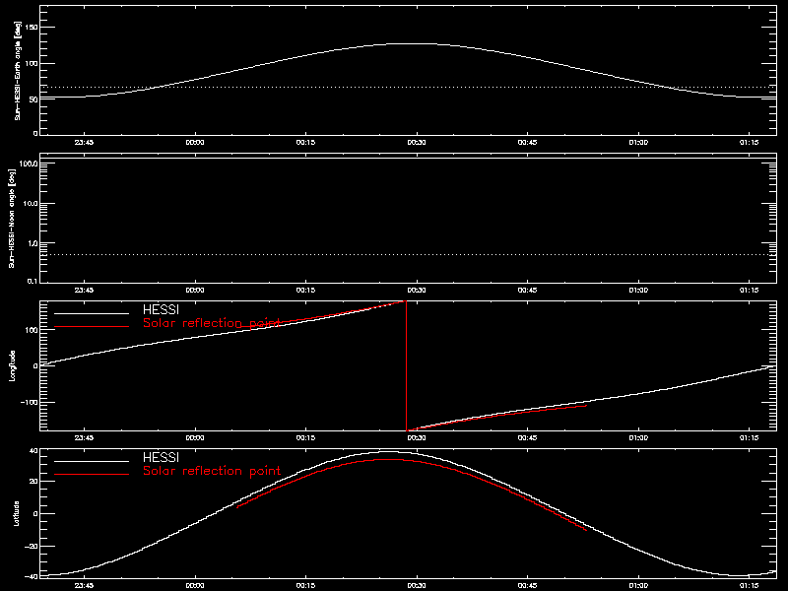Click white HESSI legend line in Longitude plot
The width and height of the screenshot is (788, 591).
(92, 314)
